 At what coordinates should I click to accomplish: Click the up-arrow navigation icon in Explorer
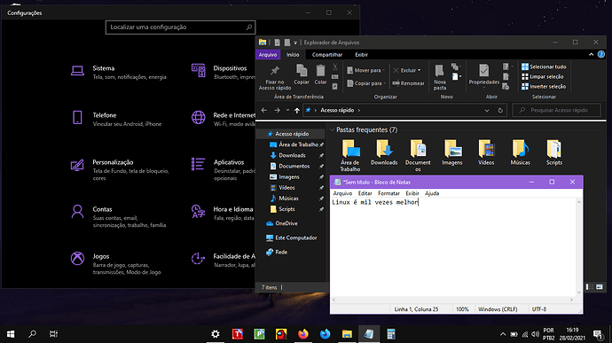click(297, 111)
